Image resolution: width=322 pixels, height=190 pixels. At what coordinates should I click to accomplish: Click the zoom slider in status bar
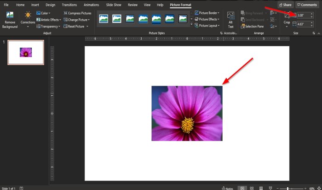tap(287, 188)
